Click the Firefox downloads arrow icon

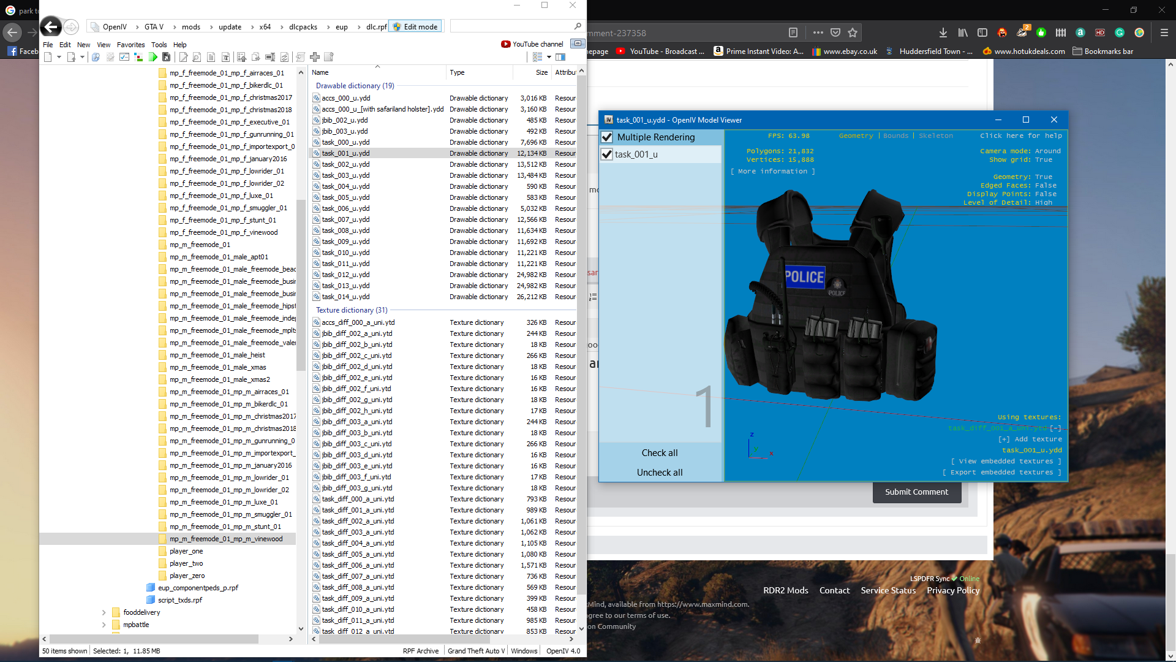[943, 32]
